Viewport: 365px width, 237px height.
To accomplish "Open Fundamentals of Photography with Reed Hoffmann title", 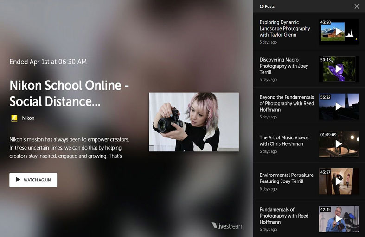I will pos(284,216).
